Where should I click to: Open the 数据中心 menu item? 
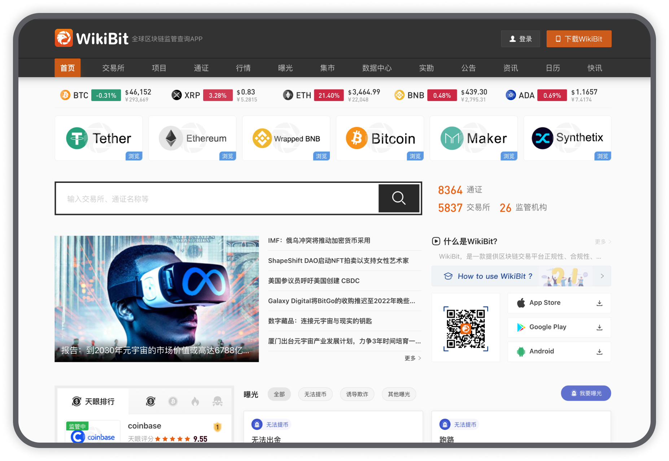pyautogui.click(x=377, y=68)
